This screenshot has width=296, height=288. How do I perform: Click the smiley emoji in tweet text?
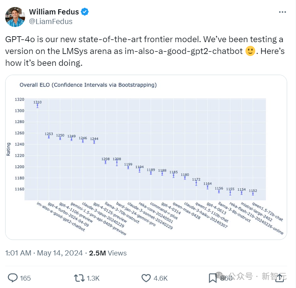250,51
